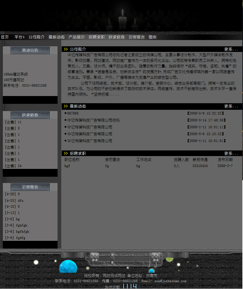Click the 供求信息 sidebar banner image

(30, 115)
